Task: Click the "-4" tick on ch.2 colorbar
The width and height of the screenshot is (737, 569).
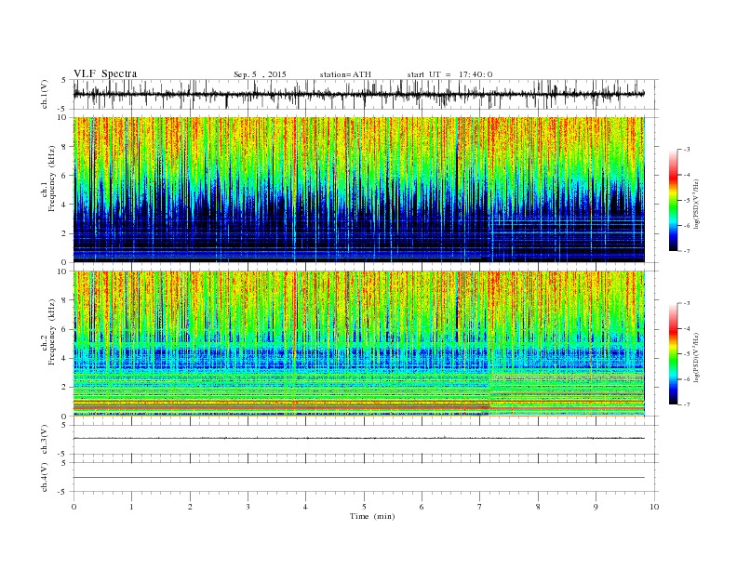Action: [x=687, y=328]
